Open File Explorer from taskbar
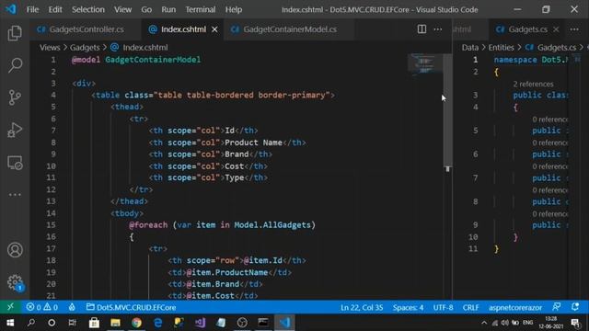This screenshot has width=589, height=331. pyautogui.click(x=115, y=323)
